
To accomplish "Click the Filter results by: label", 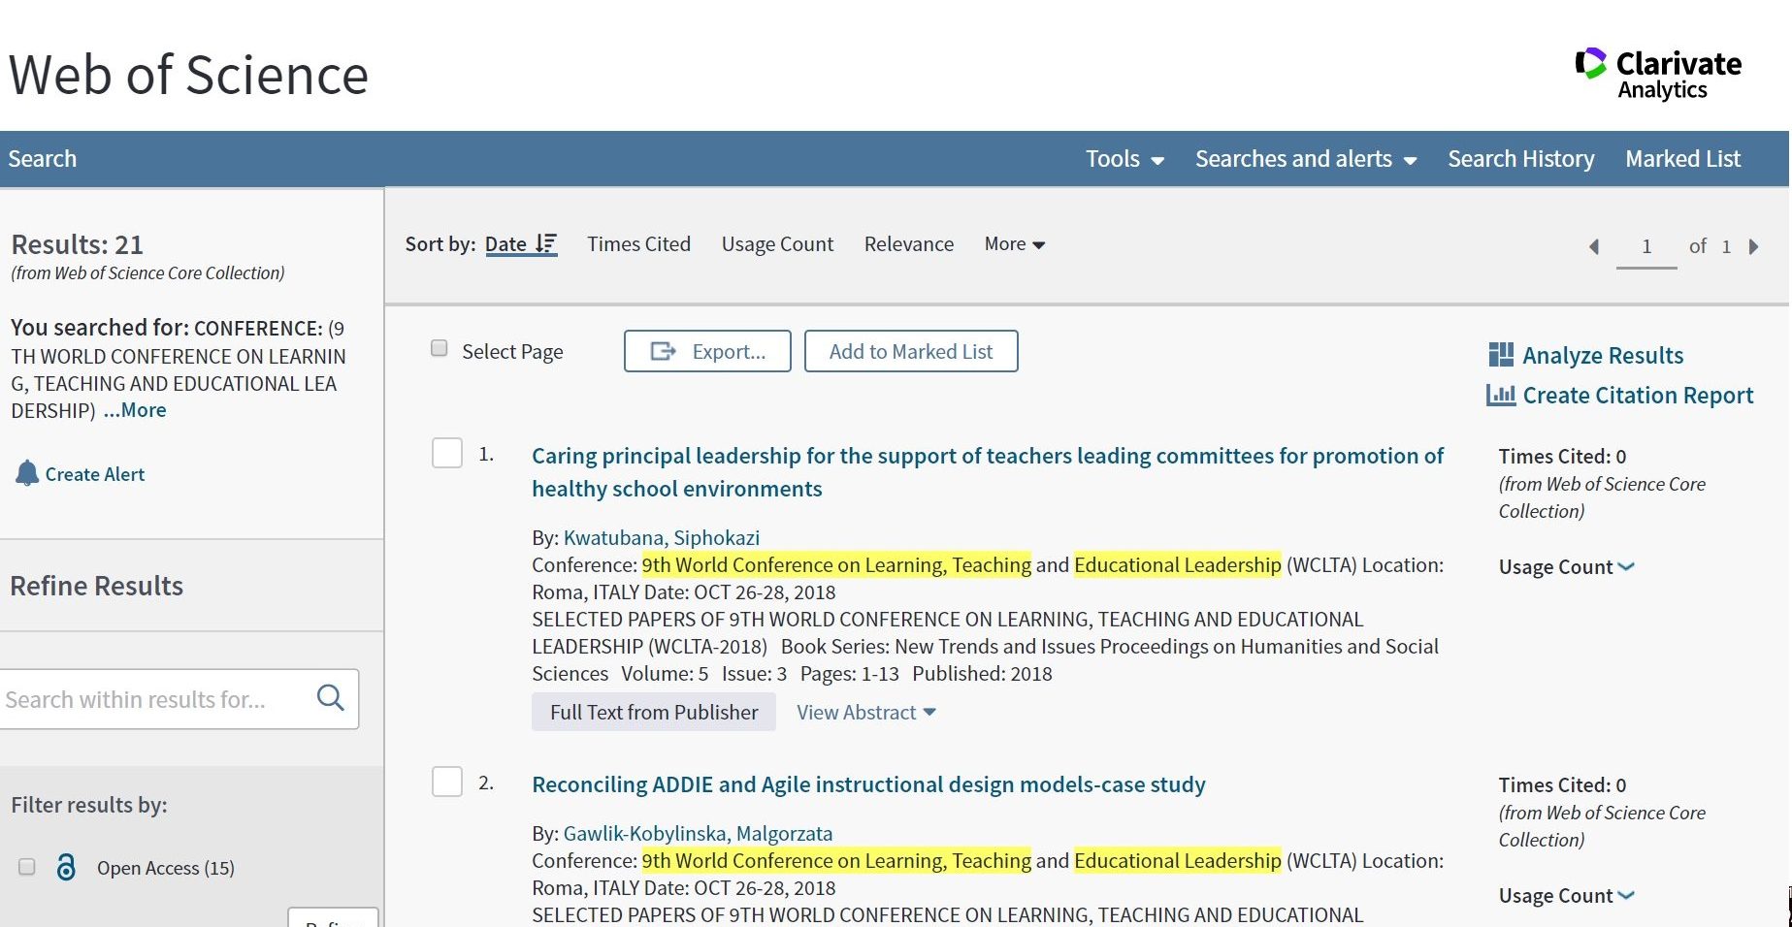I will coord(88,805).
